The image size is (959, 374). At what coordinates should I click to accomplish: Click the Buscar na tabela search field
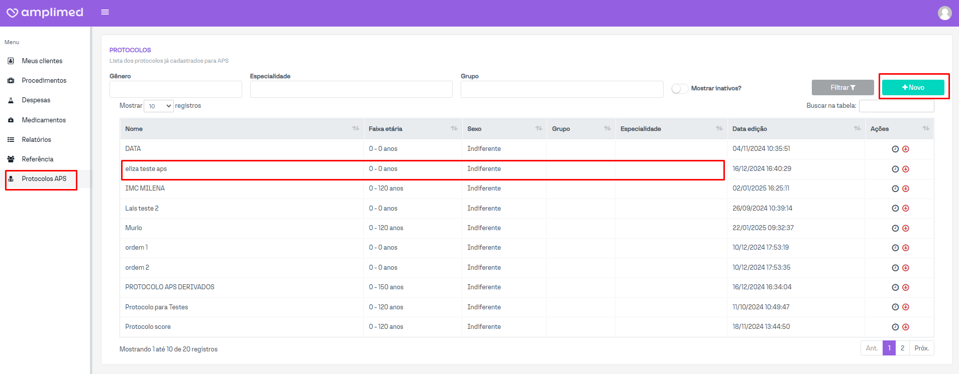896,106
